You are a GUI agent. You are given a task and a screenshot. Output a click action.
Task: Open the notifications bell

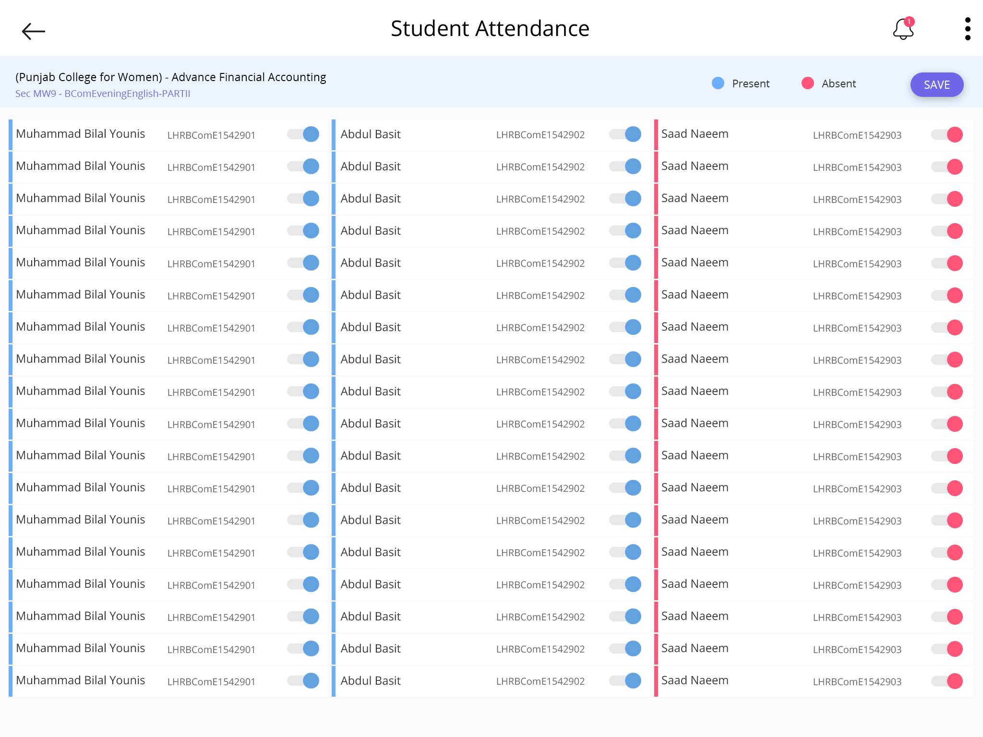pyautogui.click(x=903, y=30)
